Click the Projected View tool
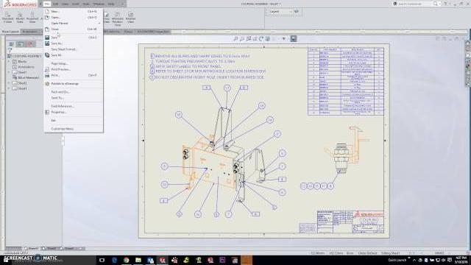 point(32,18)
